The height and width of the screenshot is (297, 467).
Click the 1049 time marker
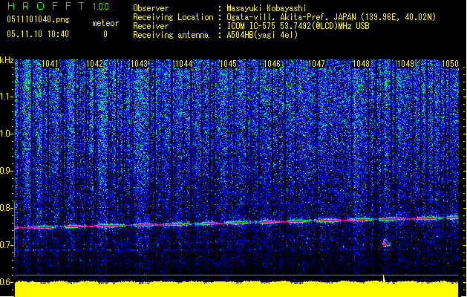click(405, 64)
